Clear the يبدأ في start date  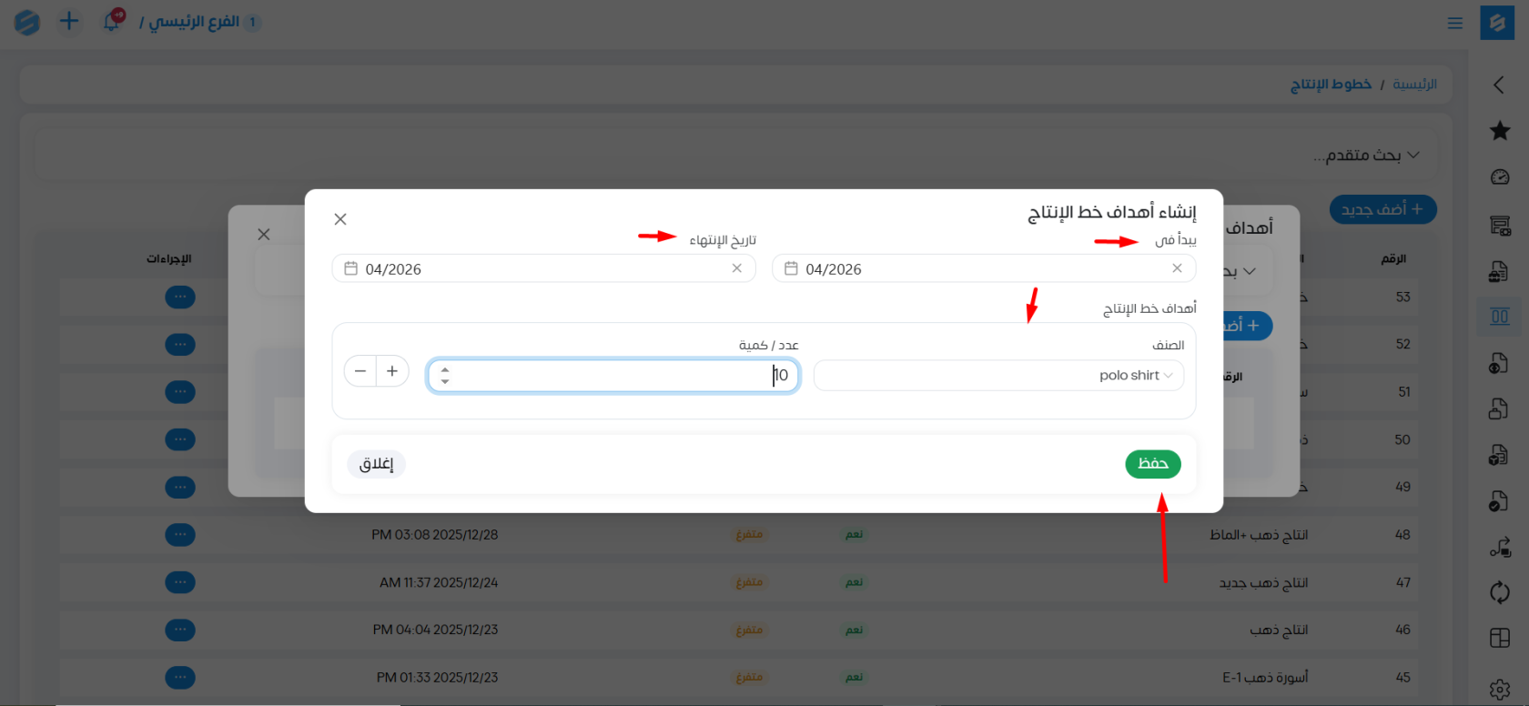1177,268
